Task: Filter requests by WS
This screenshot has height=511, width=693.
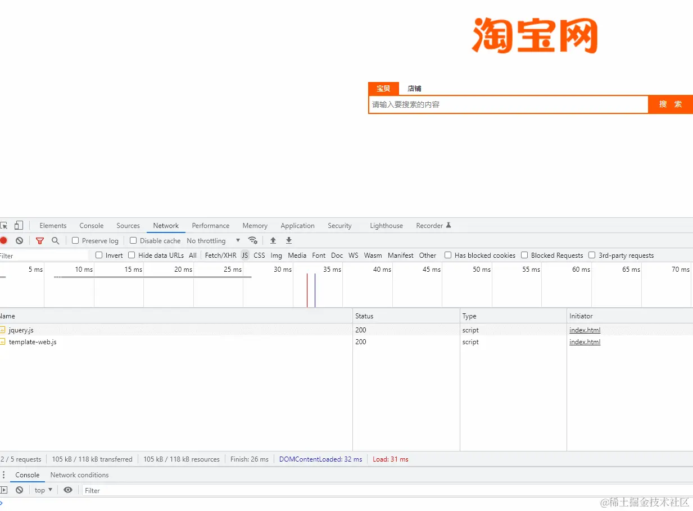Action: tap(353, 255)
